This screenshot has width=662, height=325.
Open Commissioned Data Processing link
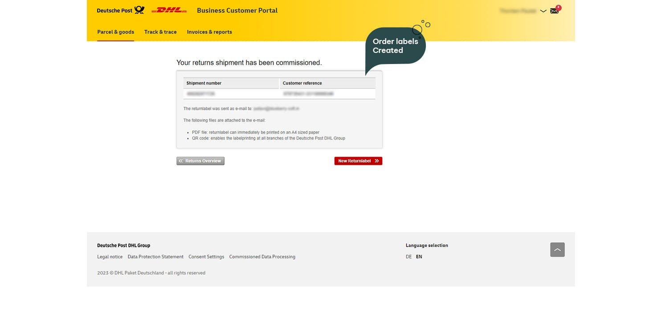tap(262, 257)
